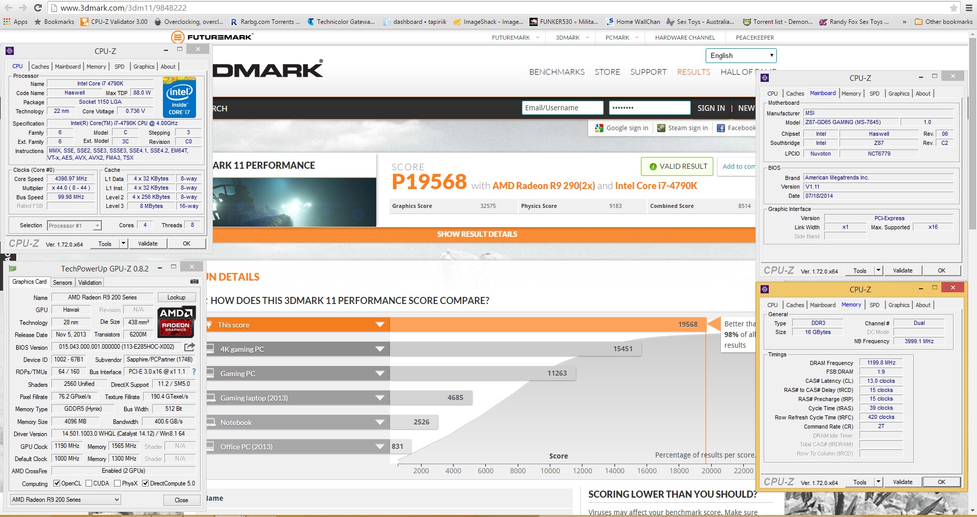Toggle the PhysX checkbox in GPU-Z

point(117,483)
